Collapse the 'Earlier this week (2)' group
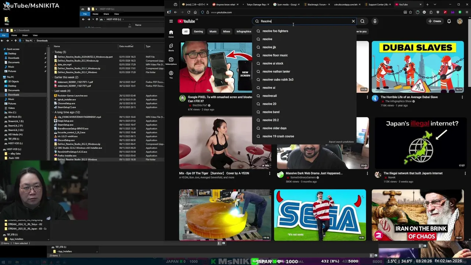Image resolution: width=471 pixels, height=265 pixels. coord(53,78)
